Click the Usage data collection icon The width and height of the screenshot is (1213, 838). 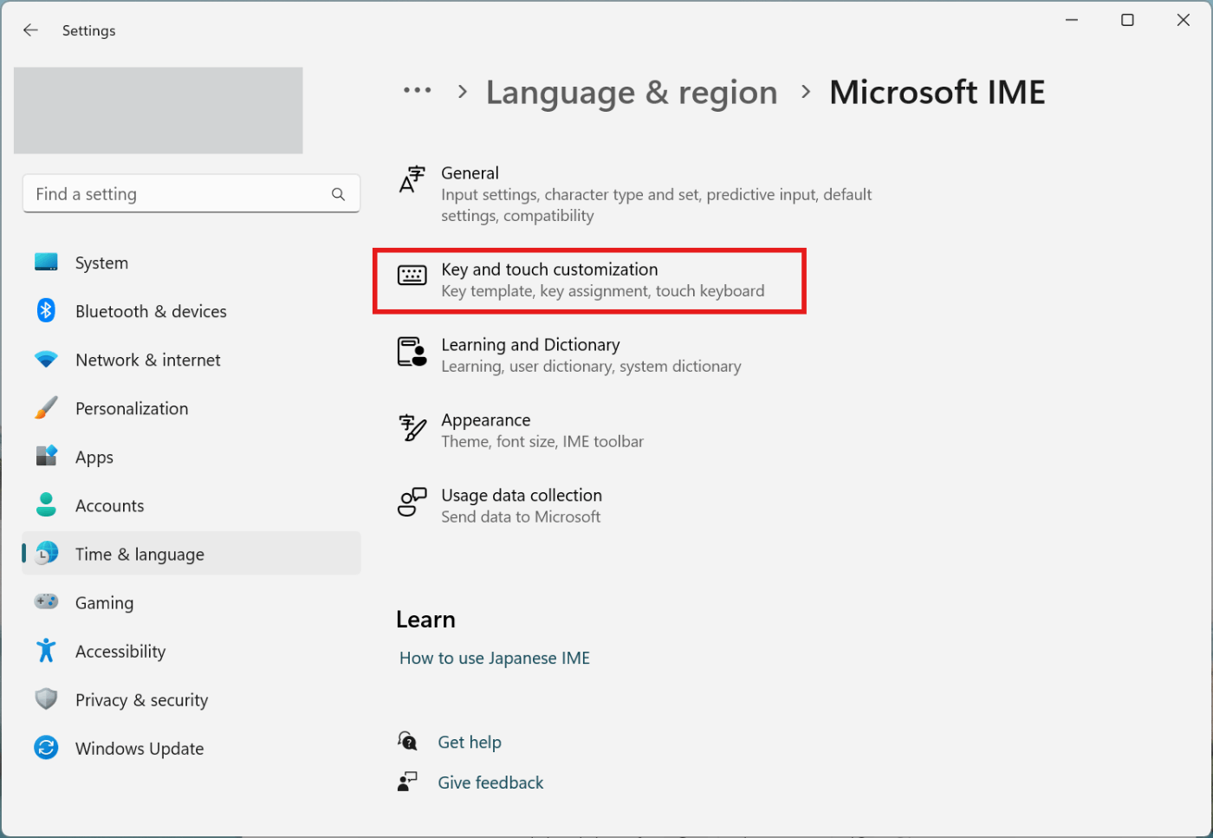tap(412, 503)
